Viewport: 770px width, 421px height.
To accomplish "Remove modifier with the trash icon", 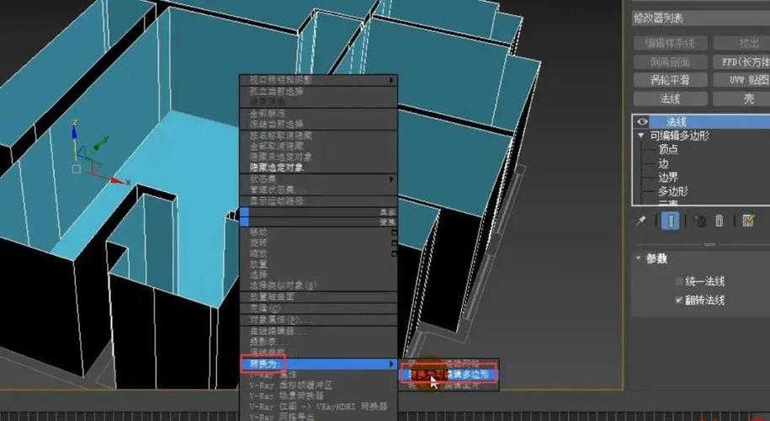I will click(x=720, y=221).
